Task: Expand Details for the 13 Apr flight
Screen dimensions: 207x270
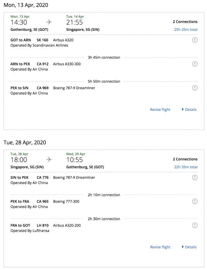Action: point(189,110)
